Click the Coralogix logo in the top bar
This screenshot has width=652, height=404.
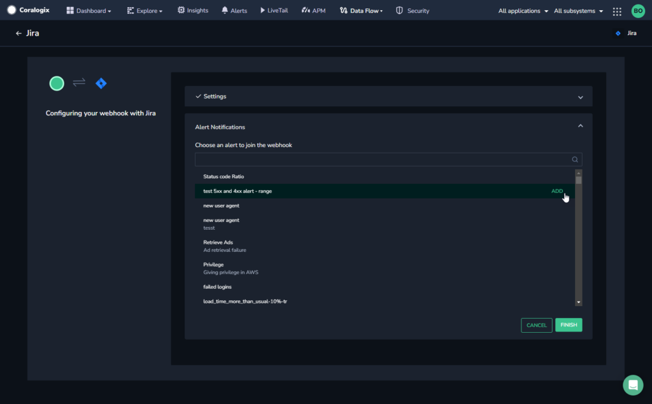tap(28, 10)
